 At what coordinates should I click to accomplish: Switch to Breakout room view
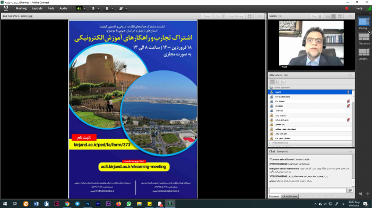277,82
